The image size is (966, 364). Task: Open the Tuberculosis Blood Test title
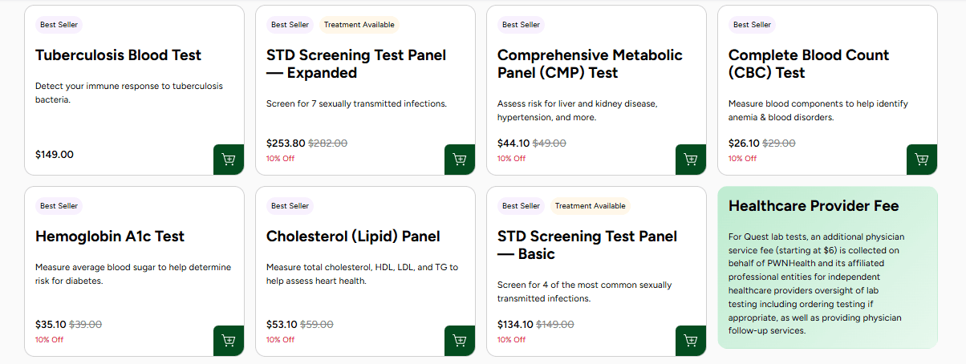point(119,55)
